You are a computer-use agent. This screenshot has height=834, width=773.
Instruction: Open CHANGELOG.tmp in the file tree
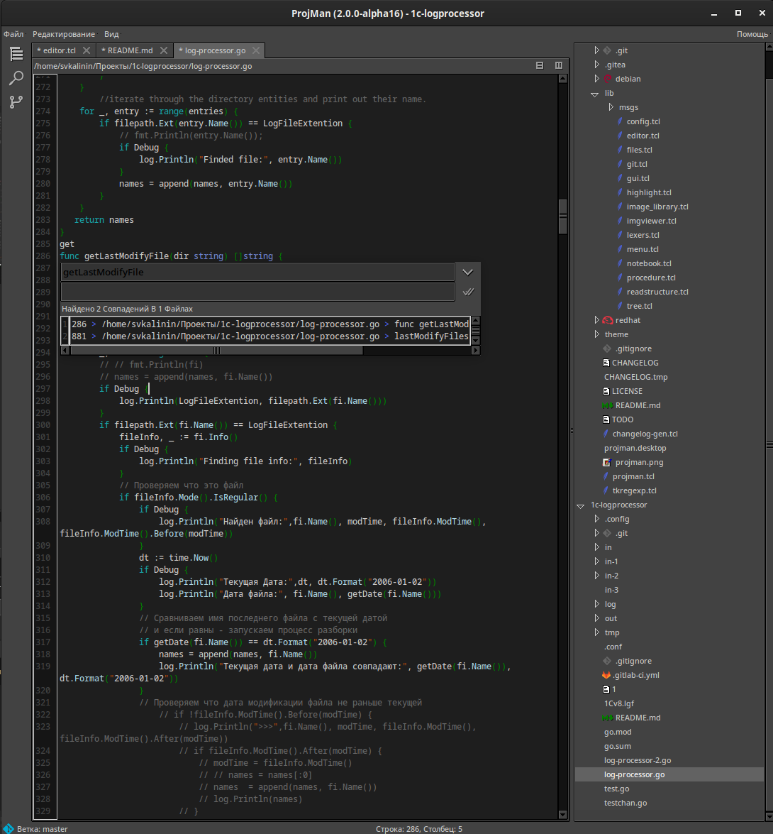click(x=636, y=377)
